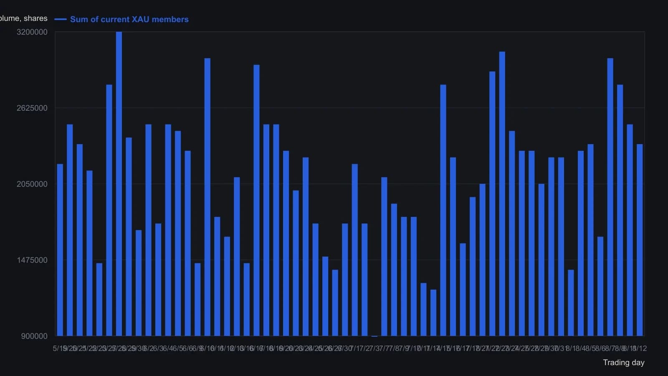Click the 1475000 y-axis label
The height and width of the screenshot is (376, 668).
(x=32, y=260)
